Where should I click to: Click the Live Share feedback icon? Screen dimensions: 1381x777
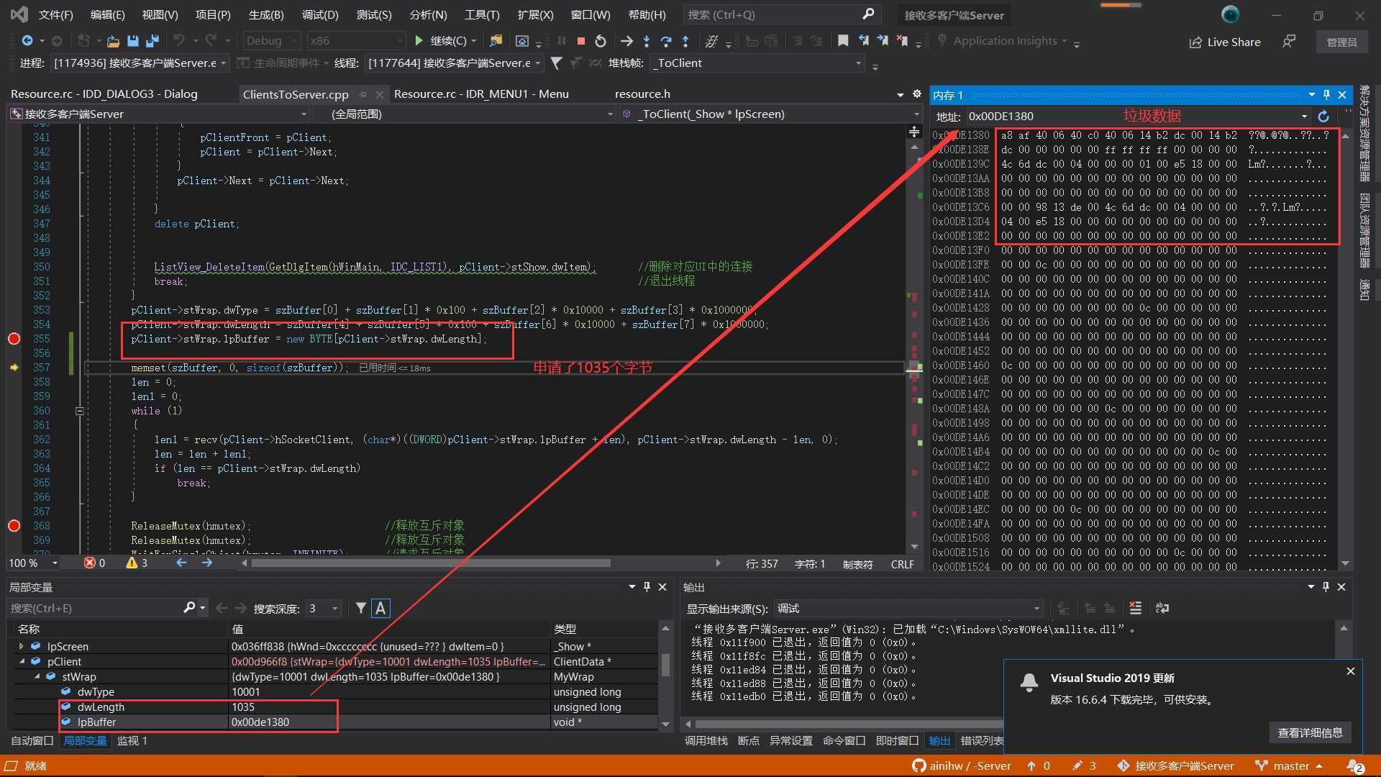tap(1289, 42)
